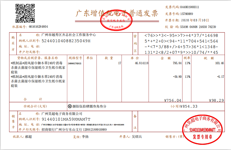Click the 单位 column header
This screenshot has height=150, width=231.
click(90, 58)
